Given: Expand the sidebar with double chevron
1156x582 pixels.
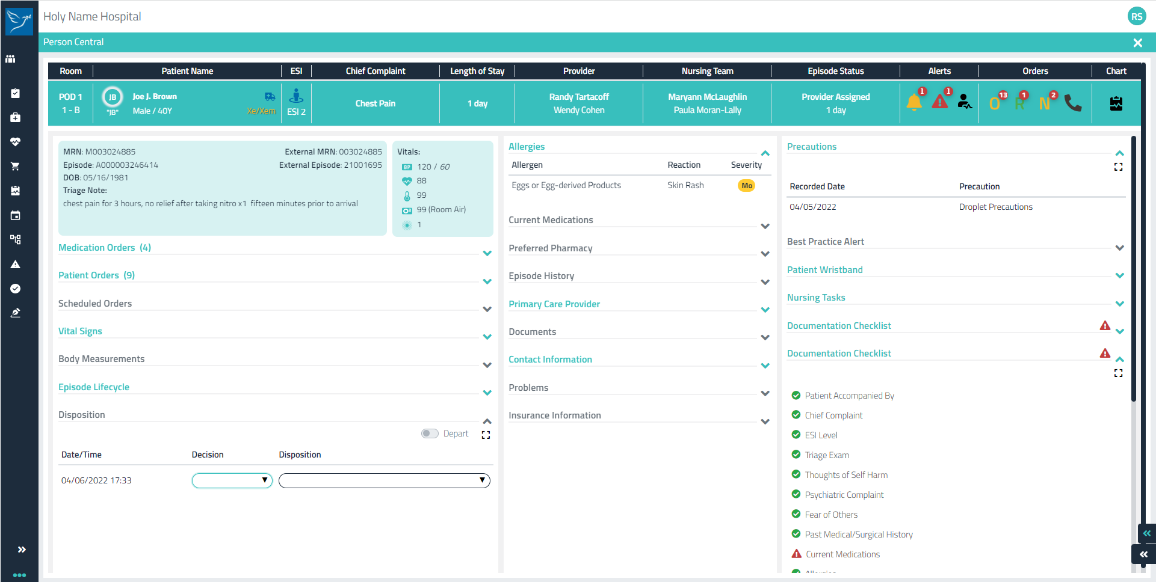Looking at the screenshot, I should click(x=22, y=550).
